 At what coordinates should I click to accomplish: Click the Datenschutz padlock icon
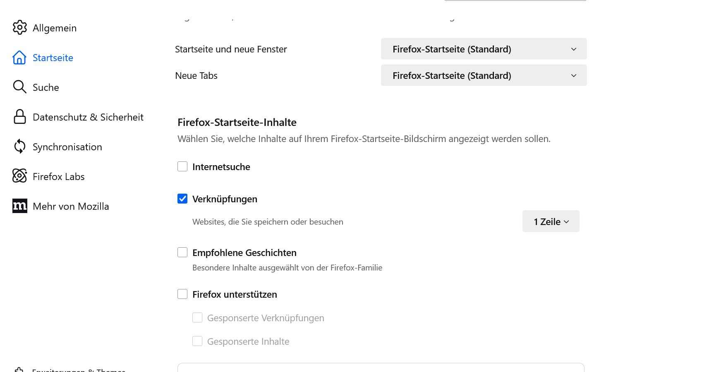[19, 117]
